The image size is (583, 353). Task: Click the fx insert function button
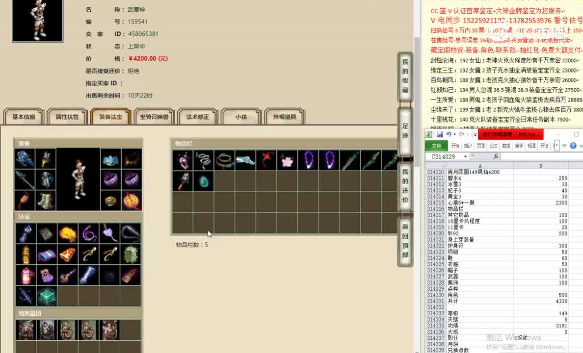pos(496,156)
